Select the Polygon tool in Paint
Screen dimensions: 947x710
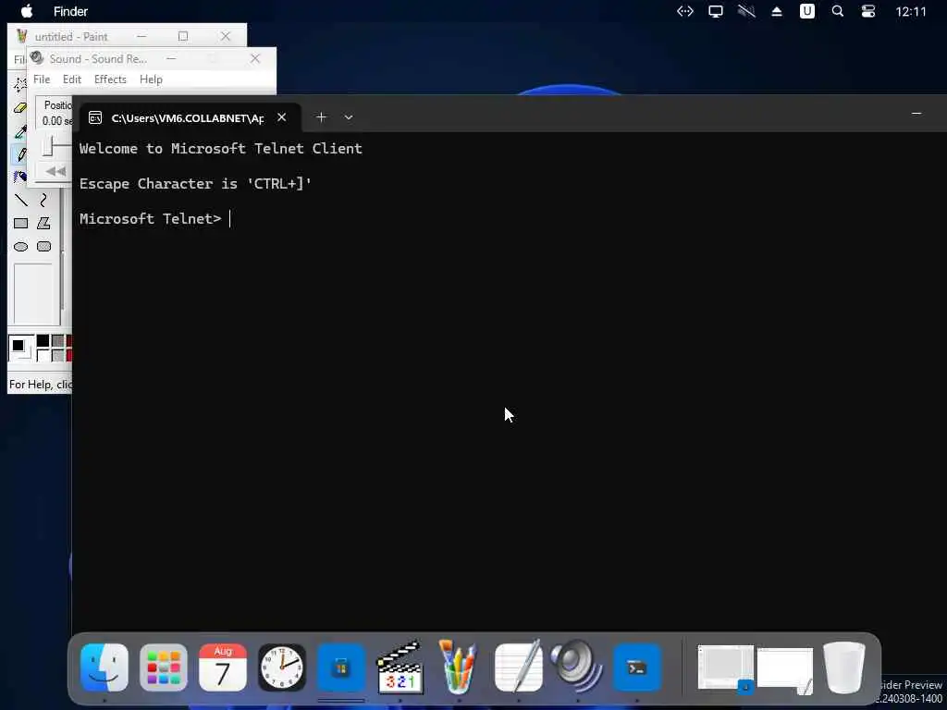coord(43,224)
